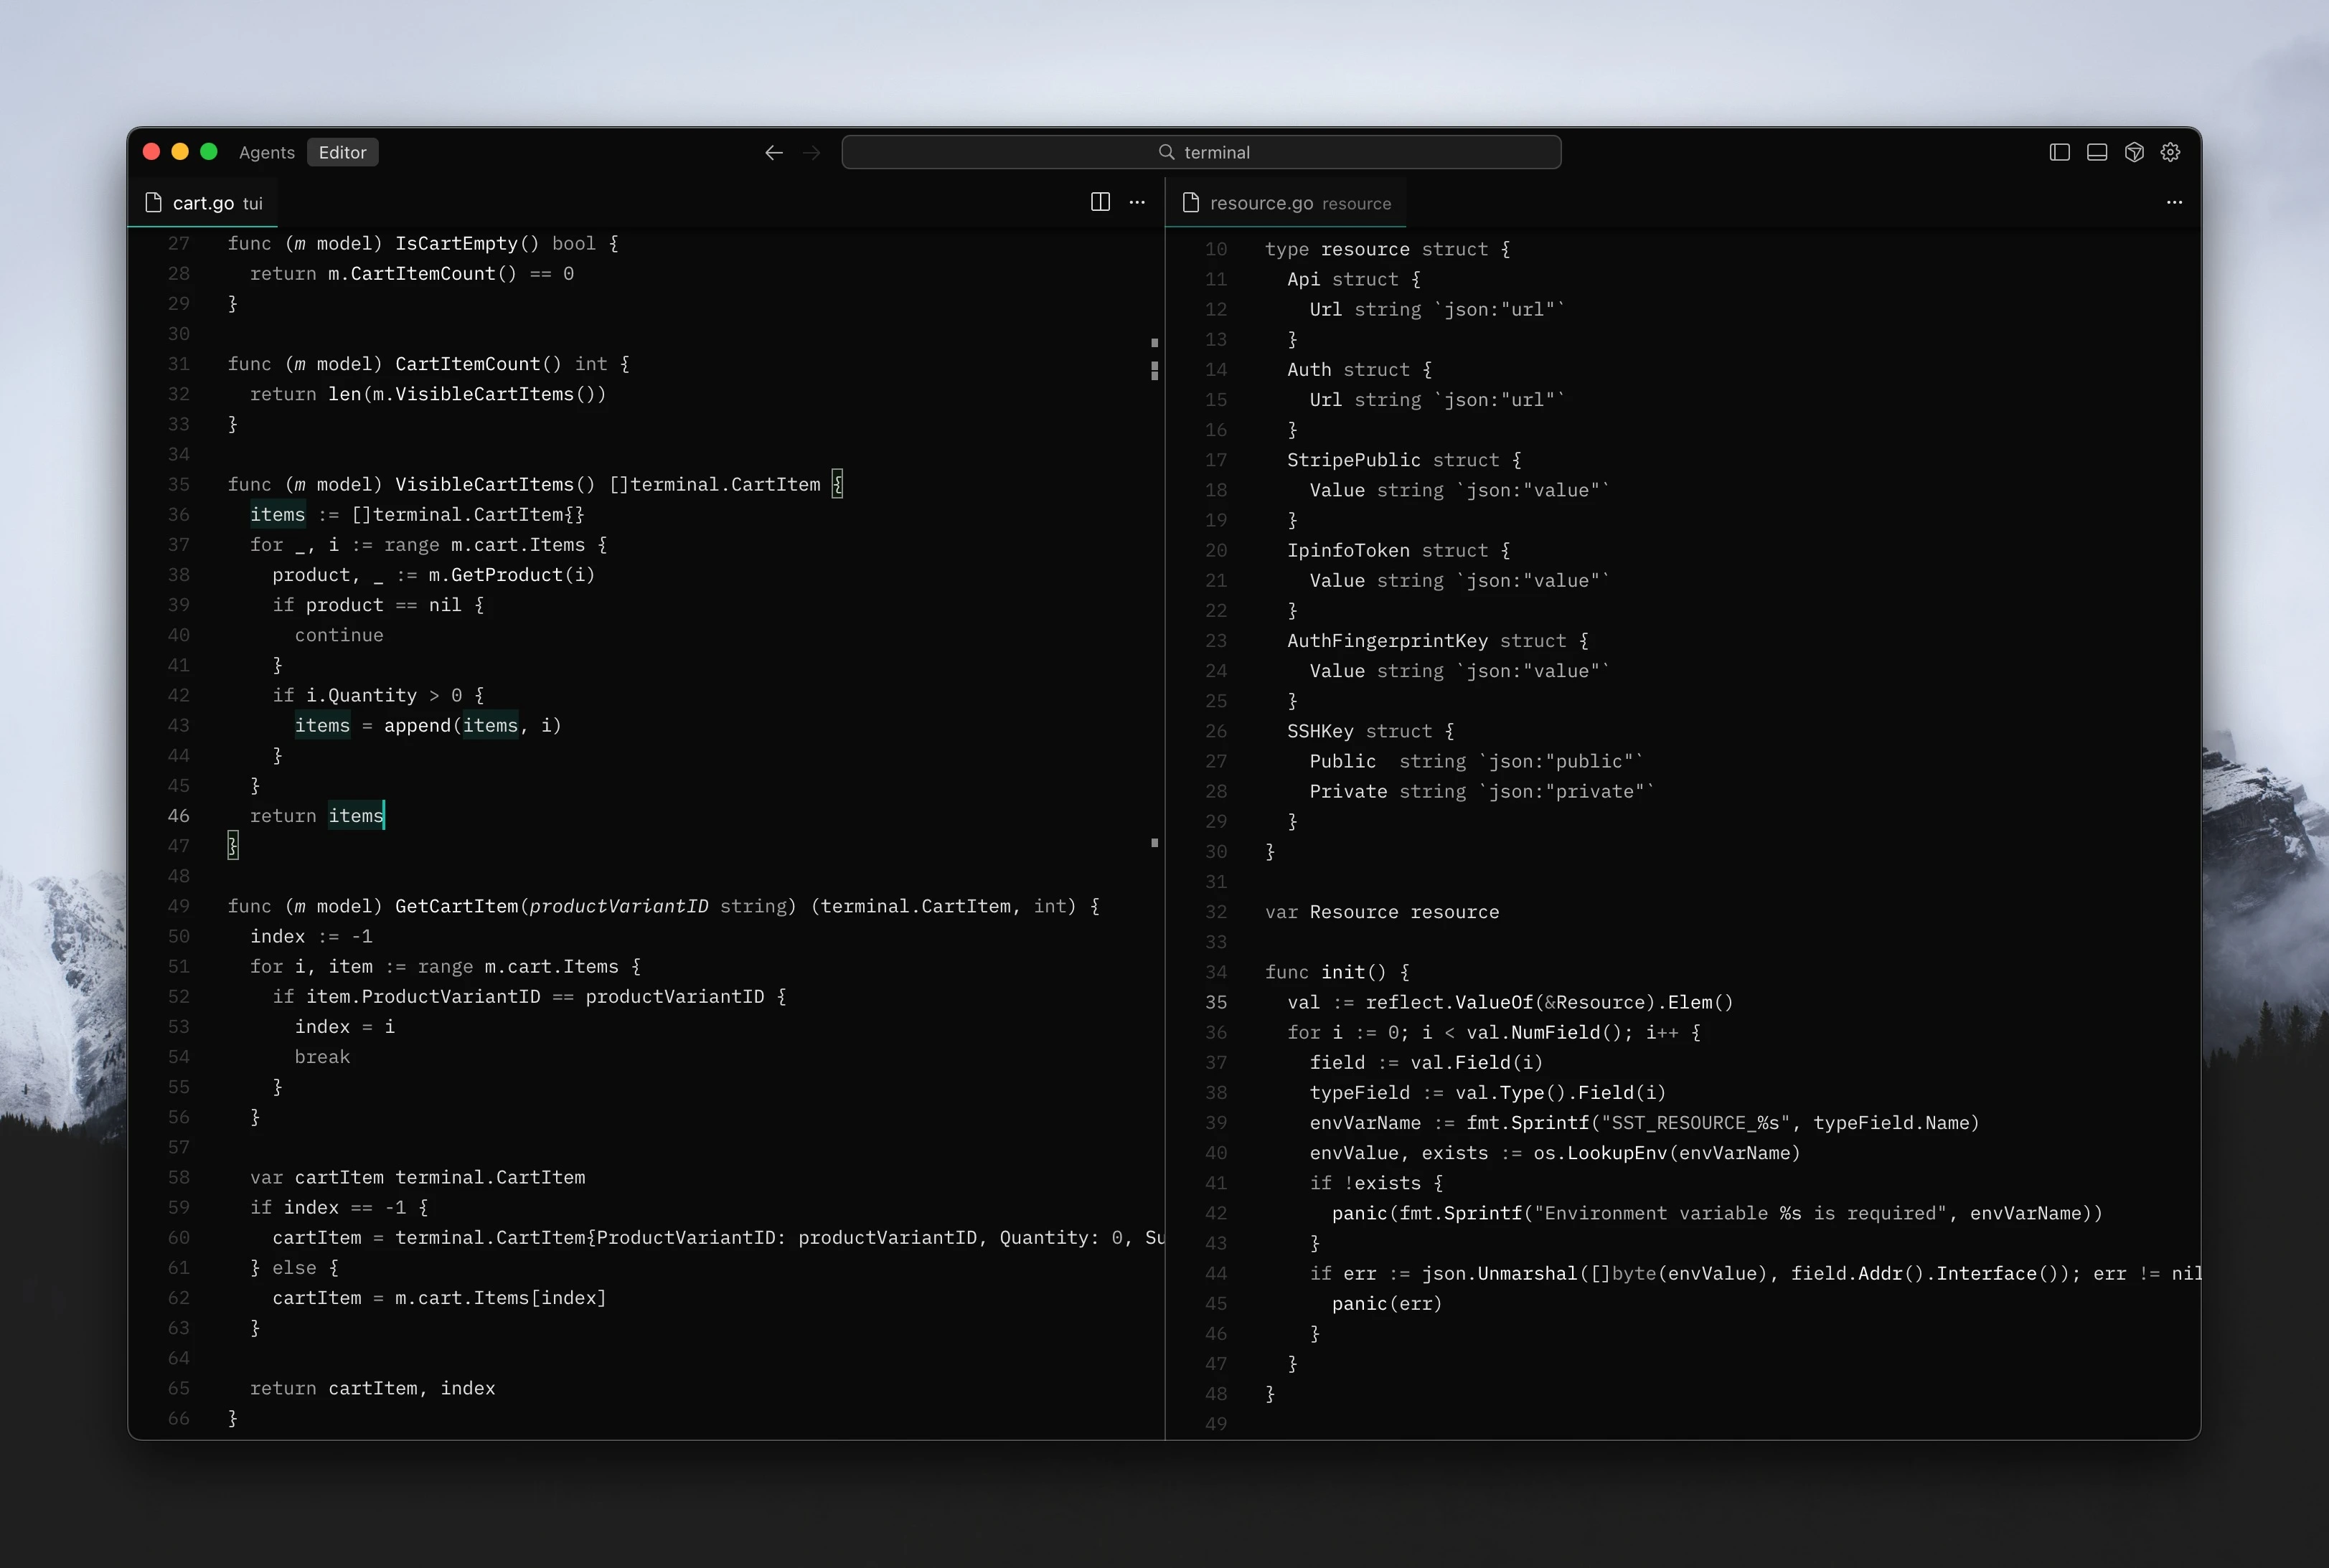Toggle the left sidebar panel icon
The image size is (2329, 1568).
[x=2059, y=152]
